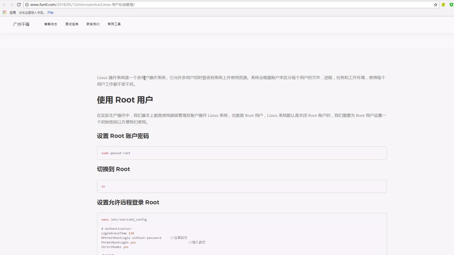The image size is (454, 255).
Task: Click the browser forward arrow
Action: [x=12, y=5]
